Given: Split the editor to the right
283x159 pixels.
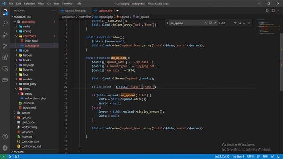Looking at the screenshot, I should [x=273, y=11].
